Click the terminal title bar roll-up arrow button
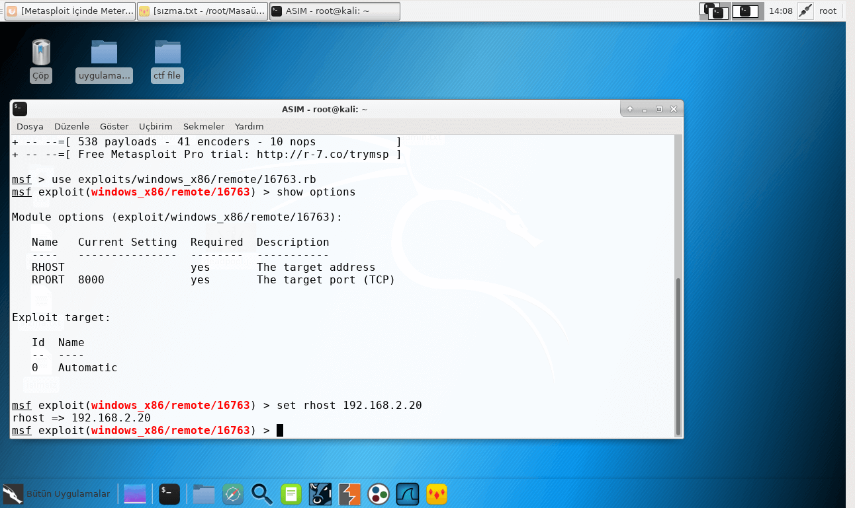The width and height of the screenshot is (855, 508). [630, 109]
